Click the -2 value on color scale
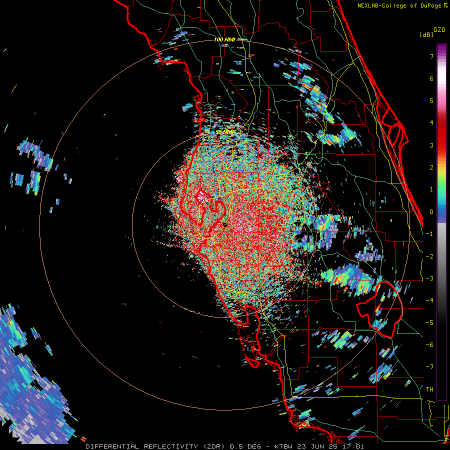450x450 pixels. pyautogui.click(x=429, y=256)
